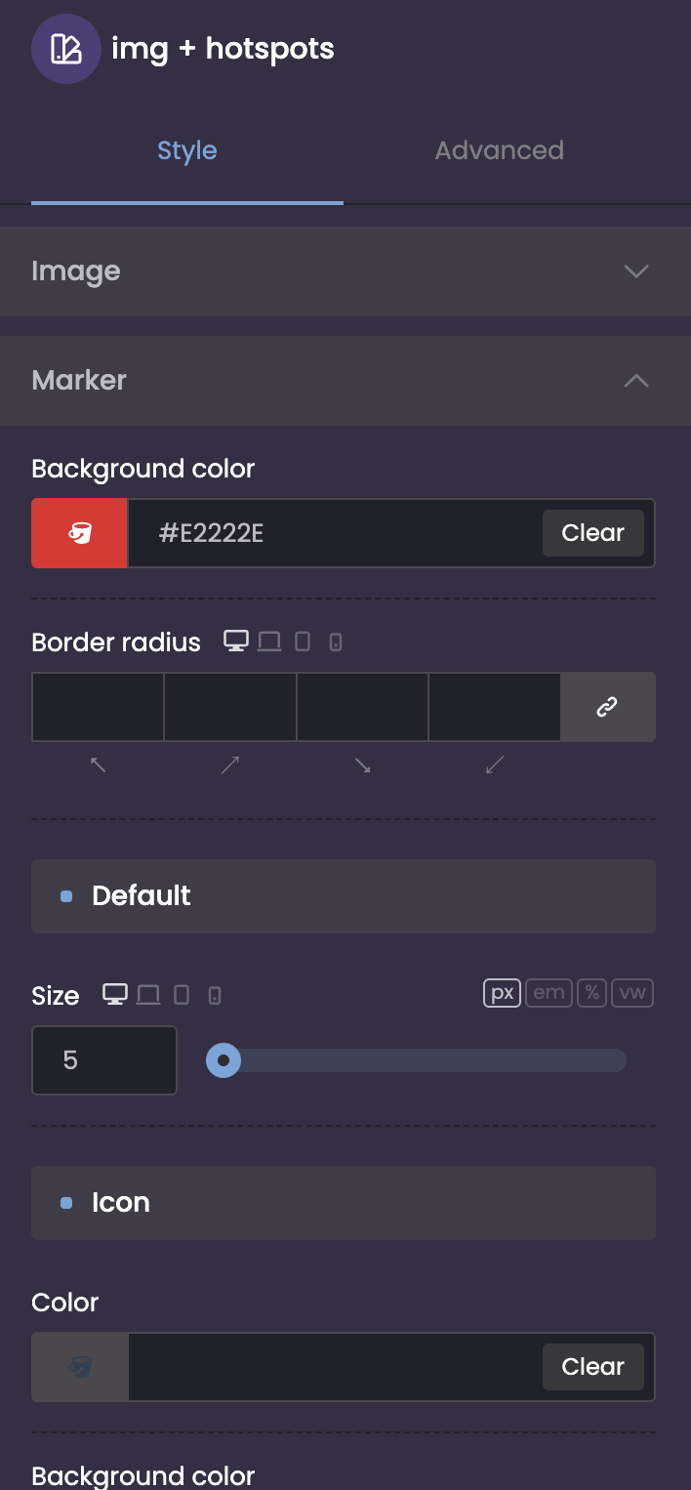This screenshot has height=1490, width=691.
Task: Toggle linked border radius values
Action: (x=607, y=707)
